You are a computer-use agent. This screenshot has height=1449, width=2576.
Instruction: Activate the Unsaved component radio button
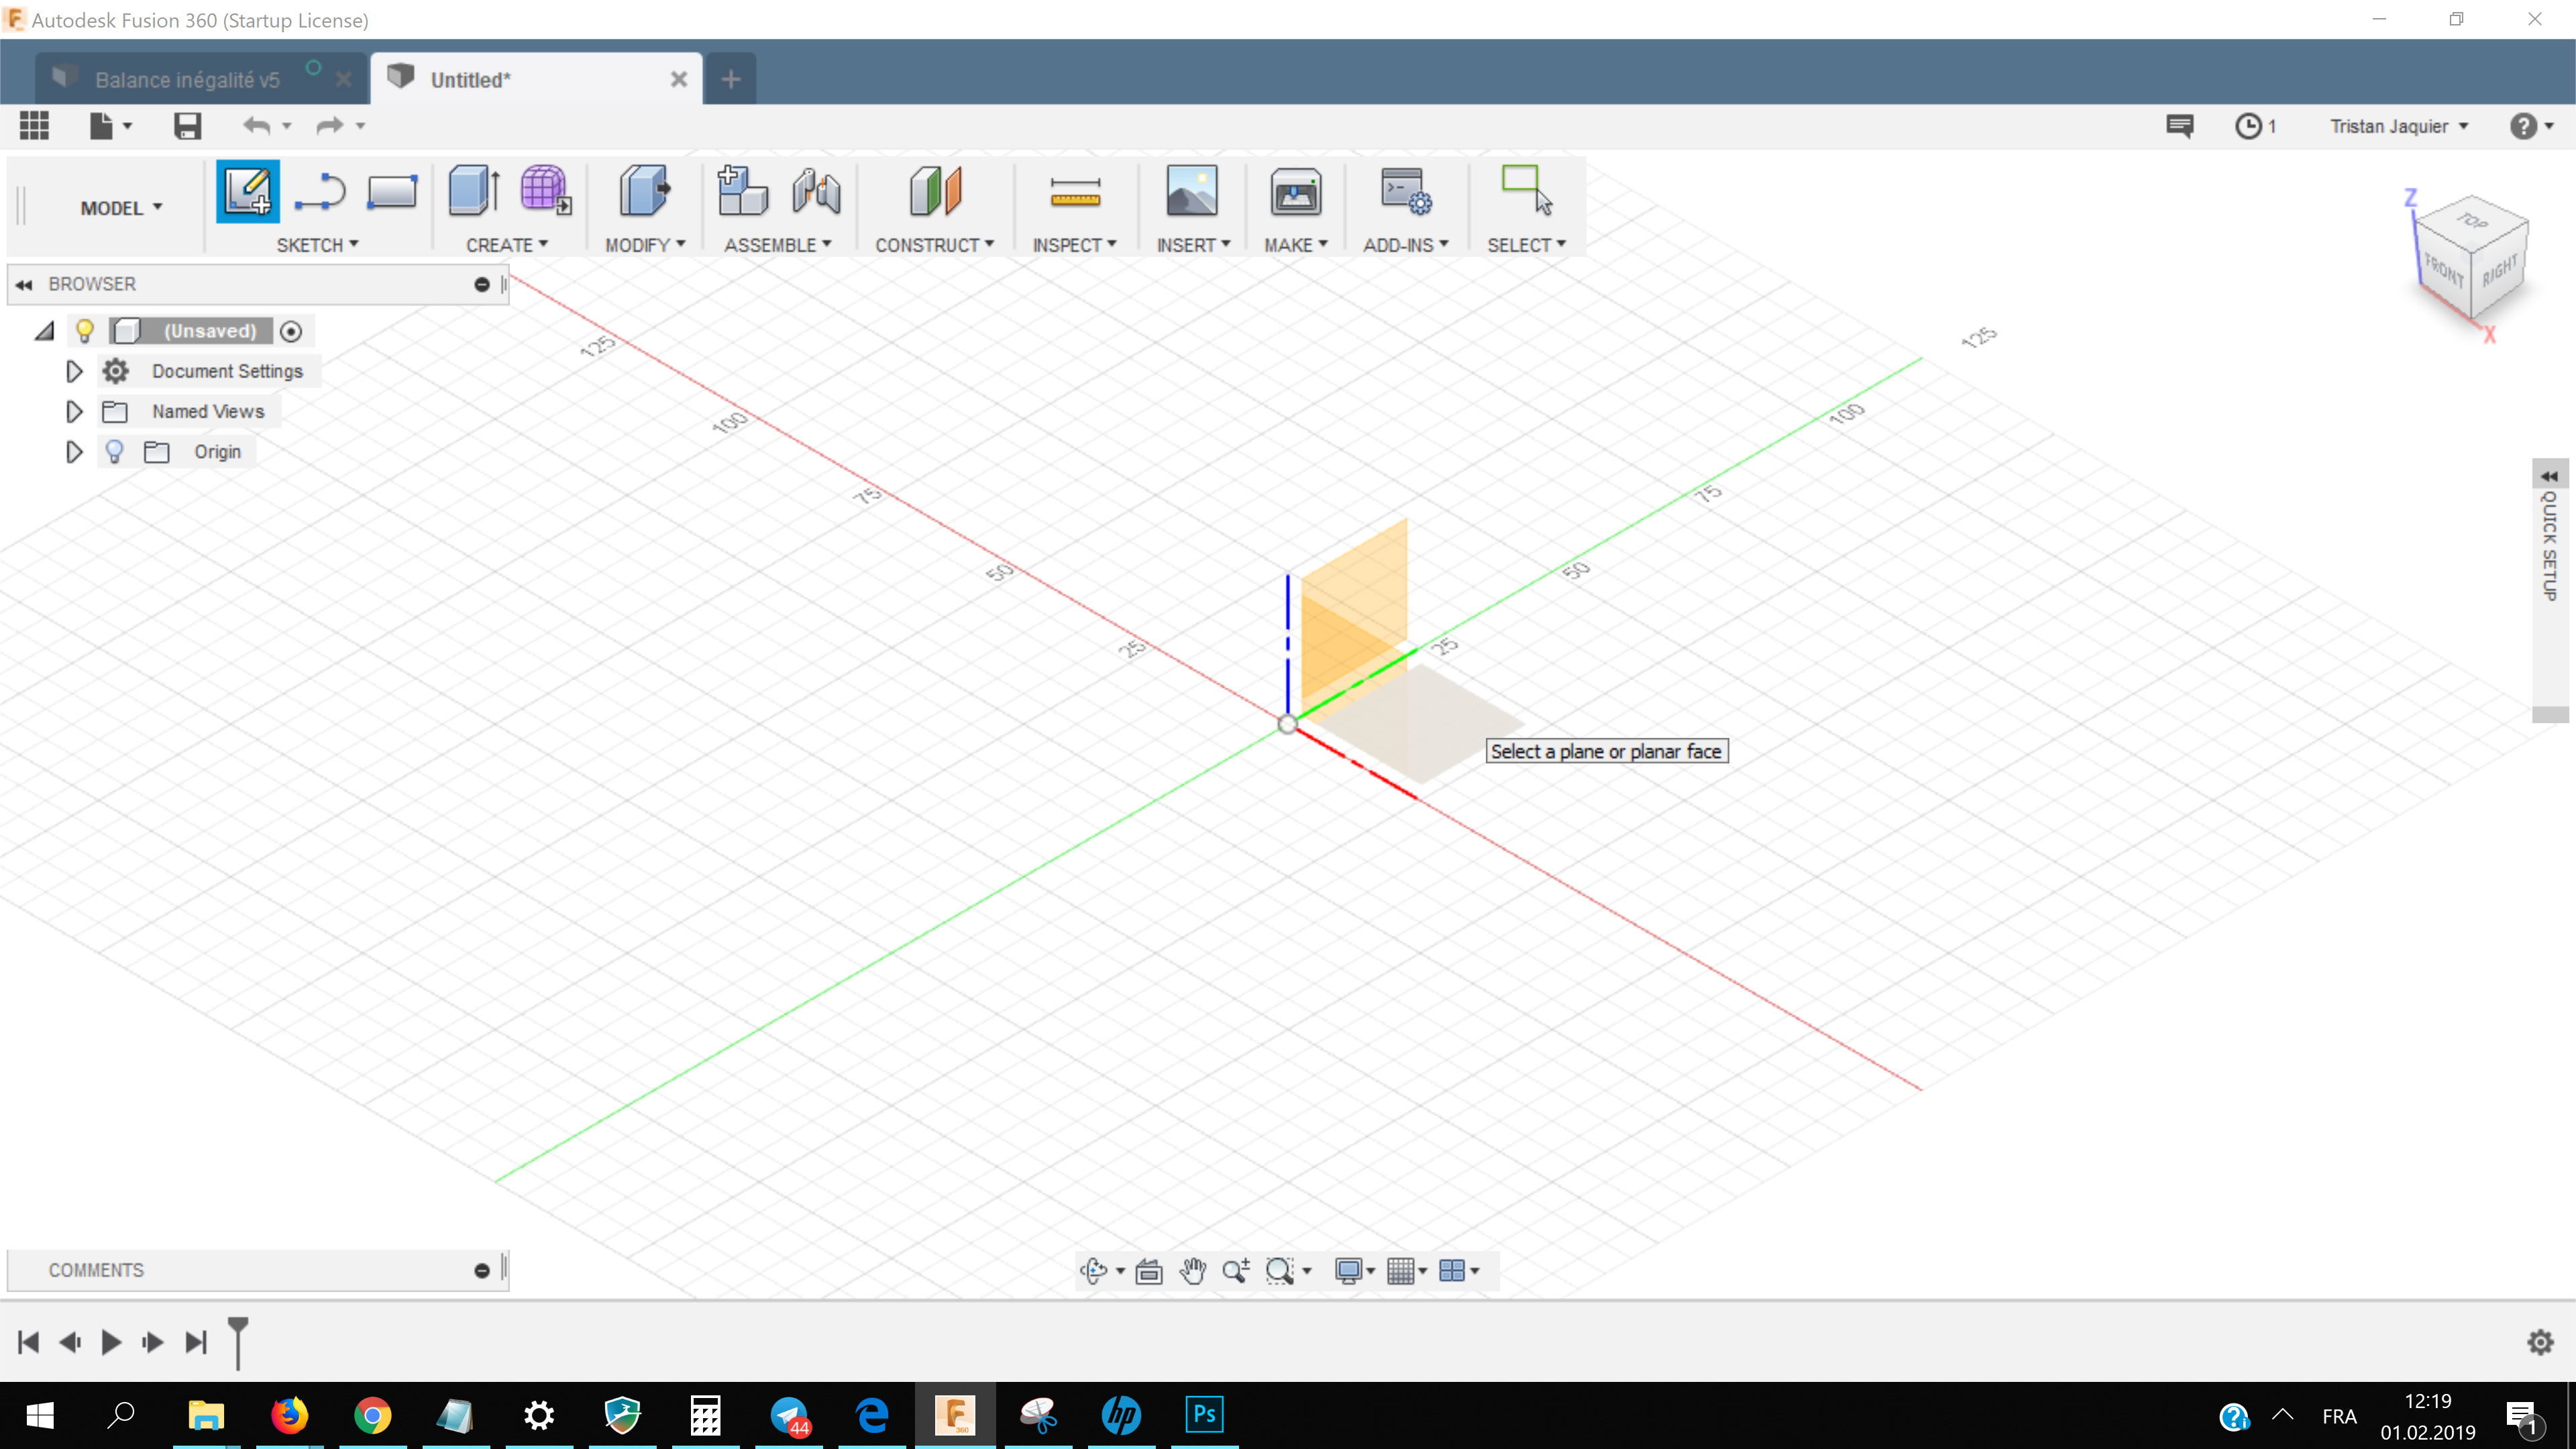tap(291, 331)
